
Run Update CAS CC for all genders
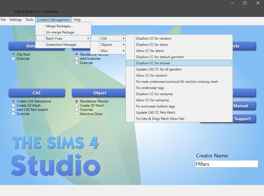click(x=179, y=69)
